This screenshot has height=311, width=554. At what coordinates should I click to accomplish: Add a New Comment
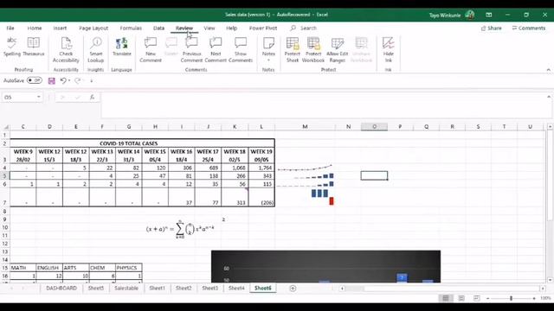tap(151, 50)
